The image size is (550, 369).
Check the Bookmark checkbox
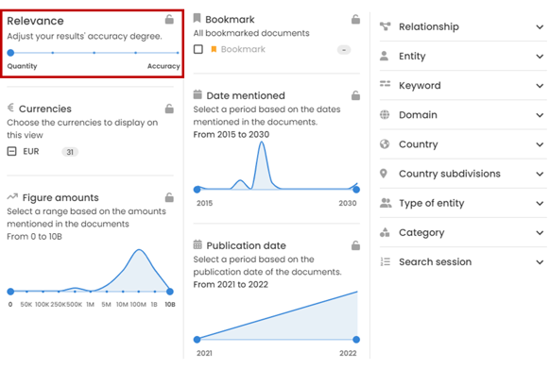[x=198, y=49]
